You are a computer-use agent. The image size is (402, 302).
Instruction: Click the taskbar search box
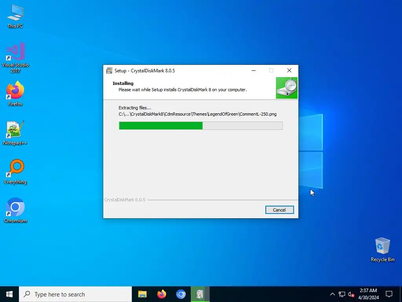coord(75,294)
